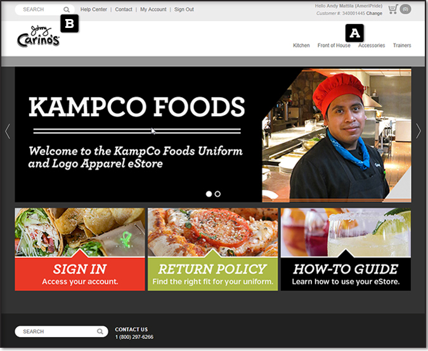The width and height of the screenshot is (428, 351).
Task: Select the first carousel dot indicator
Action: coord(209,194)
